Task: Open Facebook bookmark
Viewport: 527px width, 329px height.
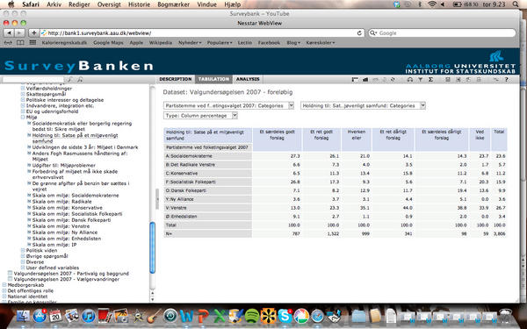Action: coord(269,43)
